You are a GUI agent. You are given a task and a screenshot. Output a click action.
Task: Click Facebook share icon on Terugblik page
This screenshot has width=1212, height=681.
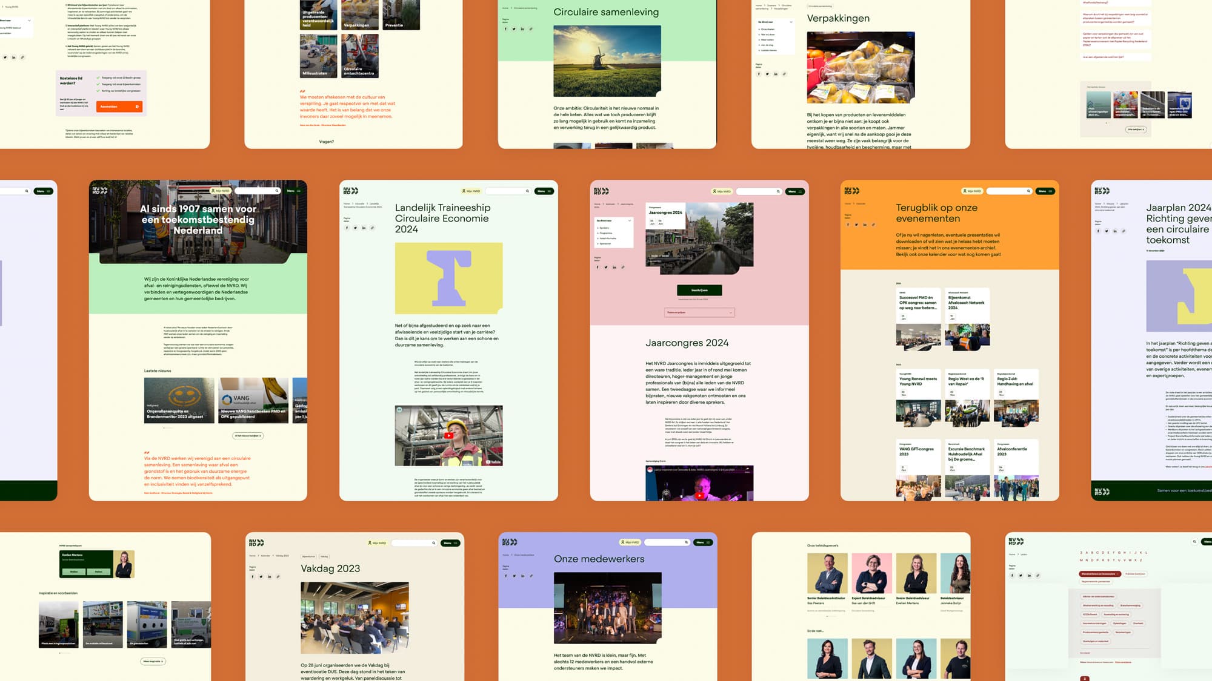[x=848, y=225]
